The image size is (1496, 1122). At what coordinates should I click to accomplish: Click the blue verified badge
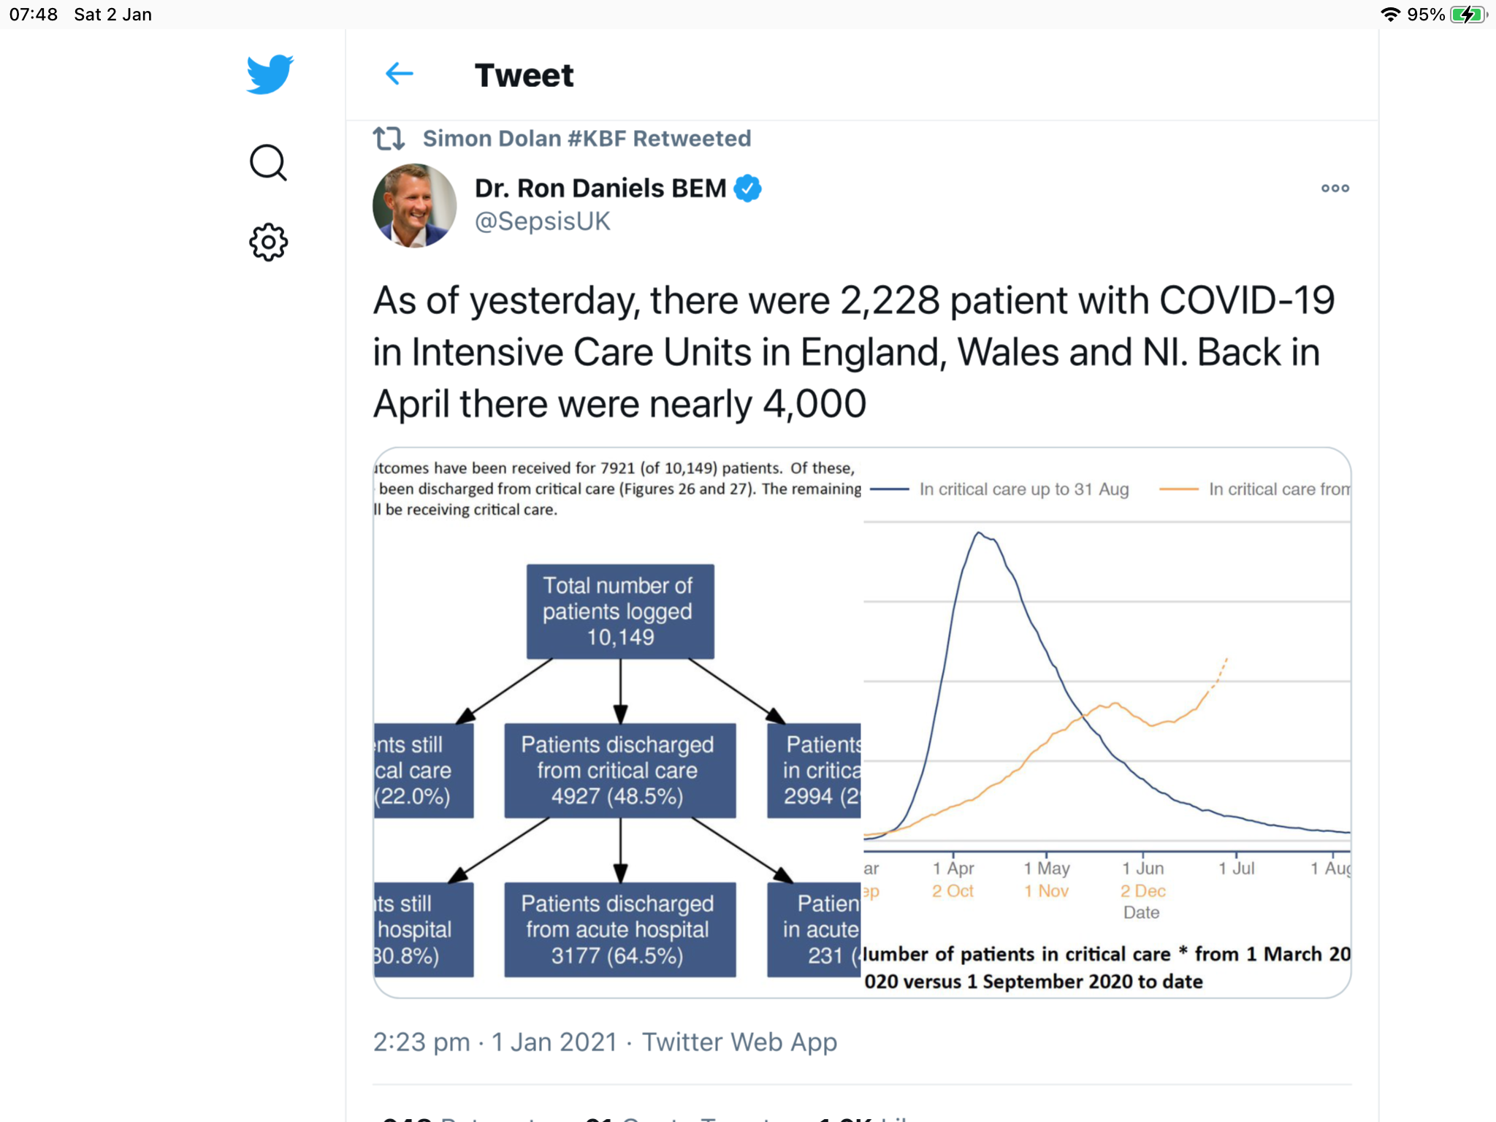coord(747,188)
